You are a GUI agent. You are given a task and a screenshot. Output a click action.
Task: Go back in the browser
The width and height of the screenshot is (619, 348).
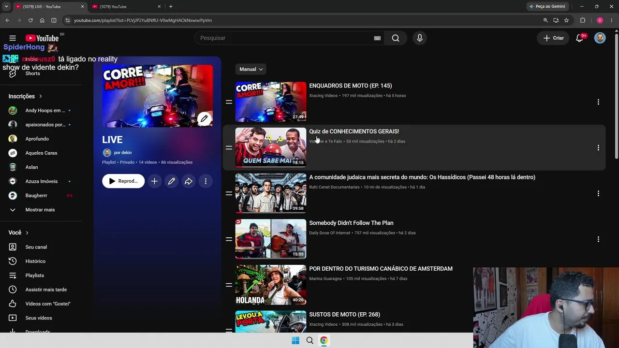(x=7, y=20)
